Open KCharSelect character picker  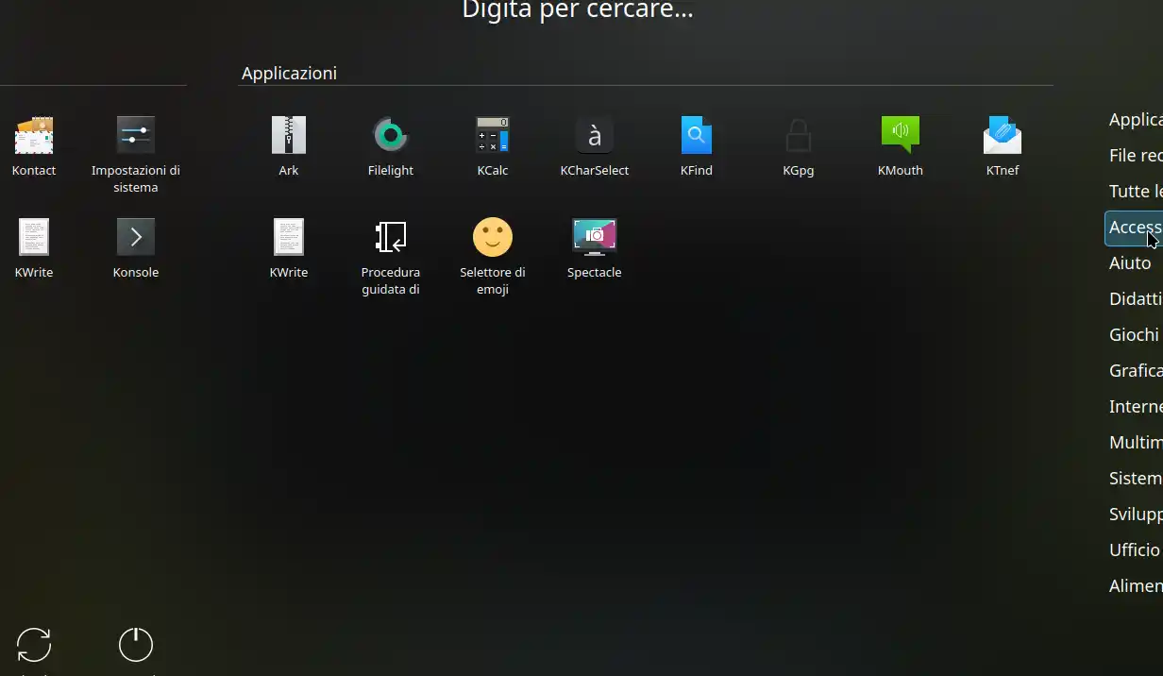594,142
